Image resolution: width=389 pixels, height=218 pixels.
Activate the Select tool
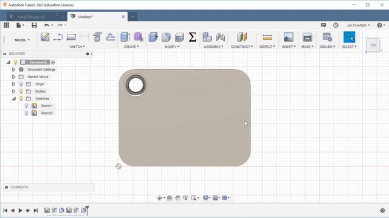(x=349, y=37)
